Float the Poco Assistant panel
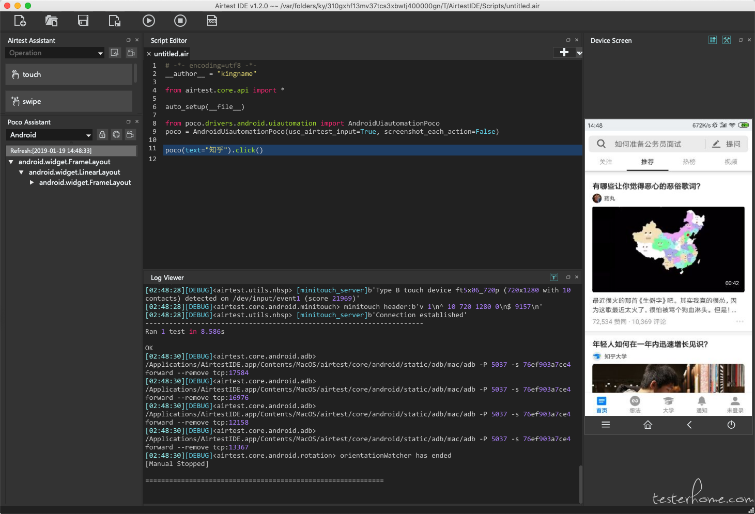 [x=129, y=121]
